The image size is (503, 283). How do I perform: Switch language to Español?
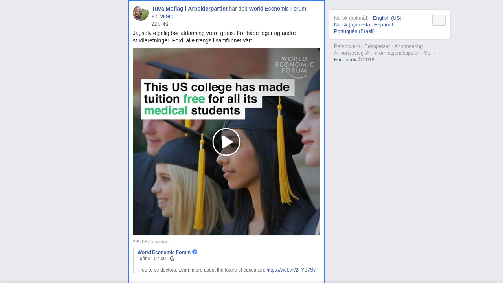pyautogui.click(x=384, y=24)
